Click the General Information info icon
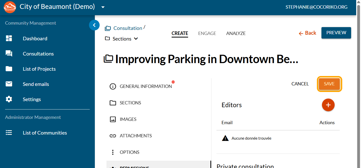 click(x=113, y=86)
